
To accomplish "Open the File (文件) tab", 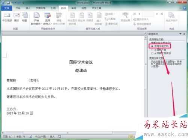I will click(7, 8).
